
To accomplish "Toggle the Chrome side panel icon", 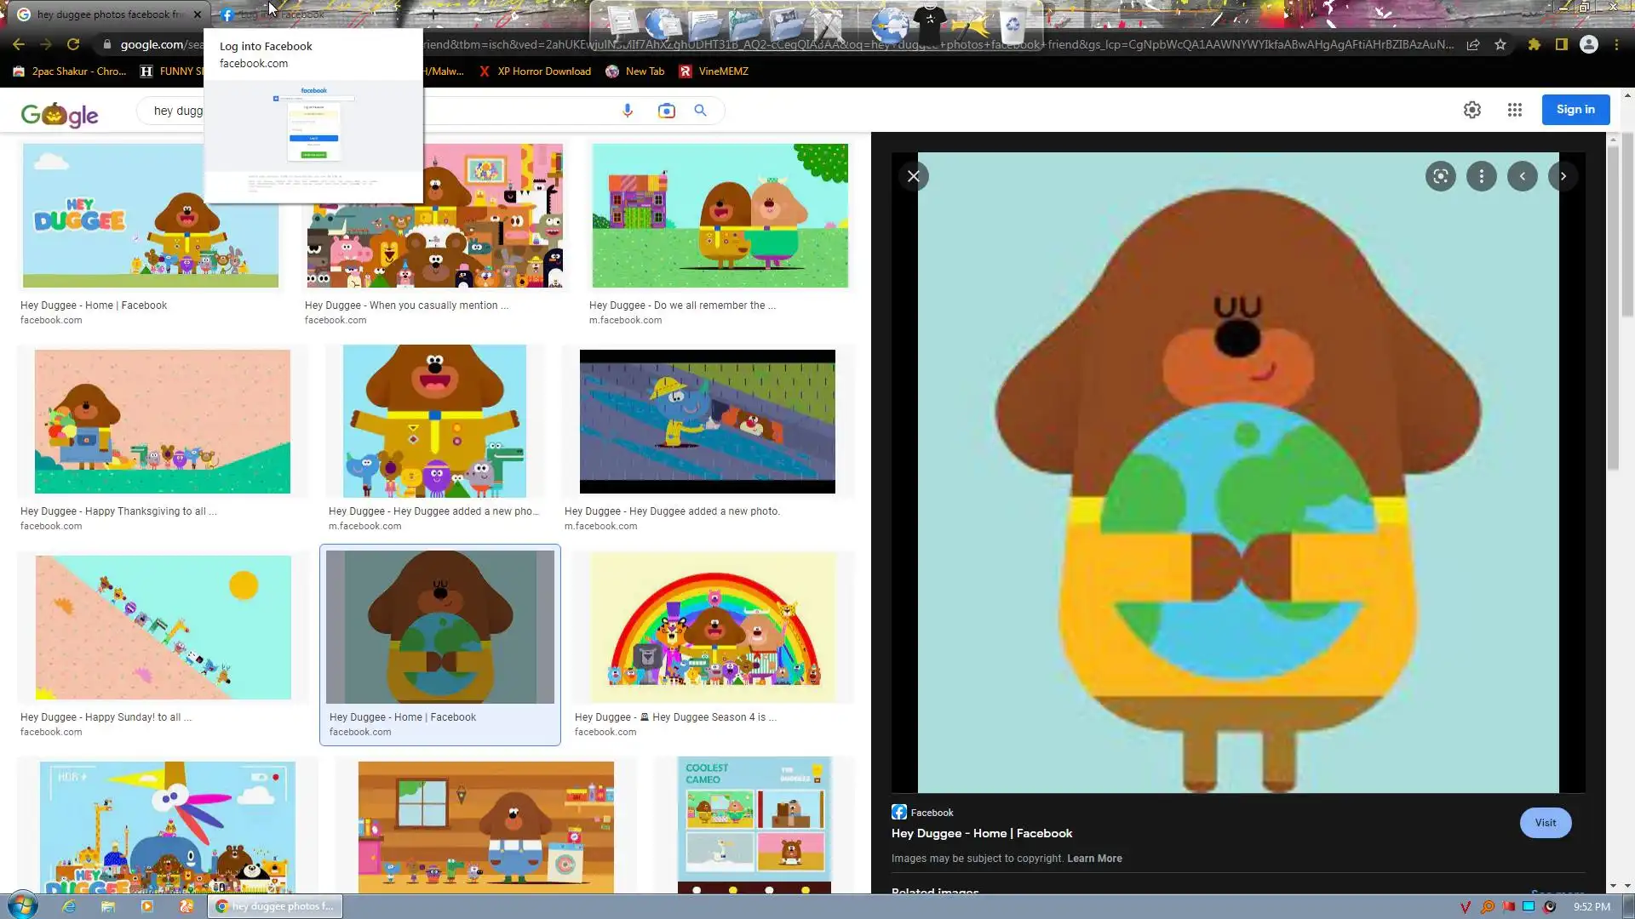I will (x=1561, y=44).
